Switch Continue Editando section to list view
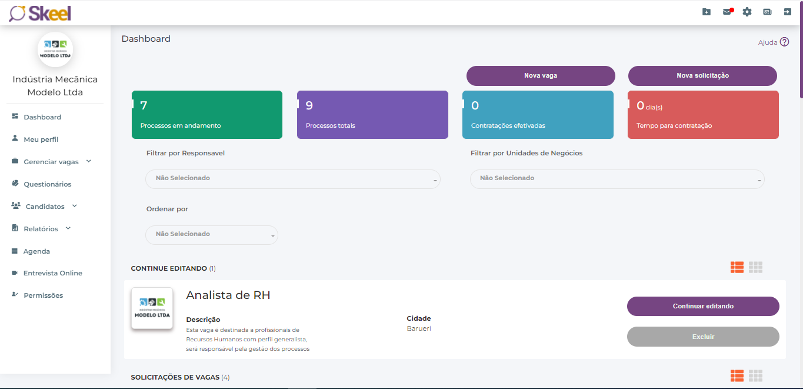803x389 pixels. pyautogui.click(x=737, y=267)
